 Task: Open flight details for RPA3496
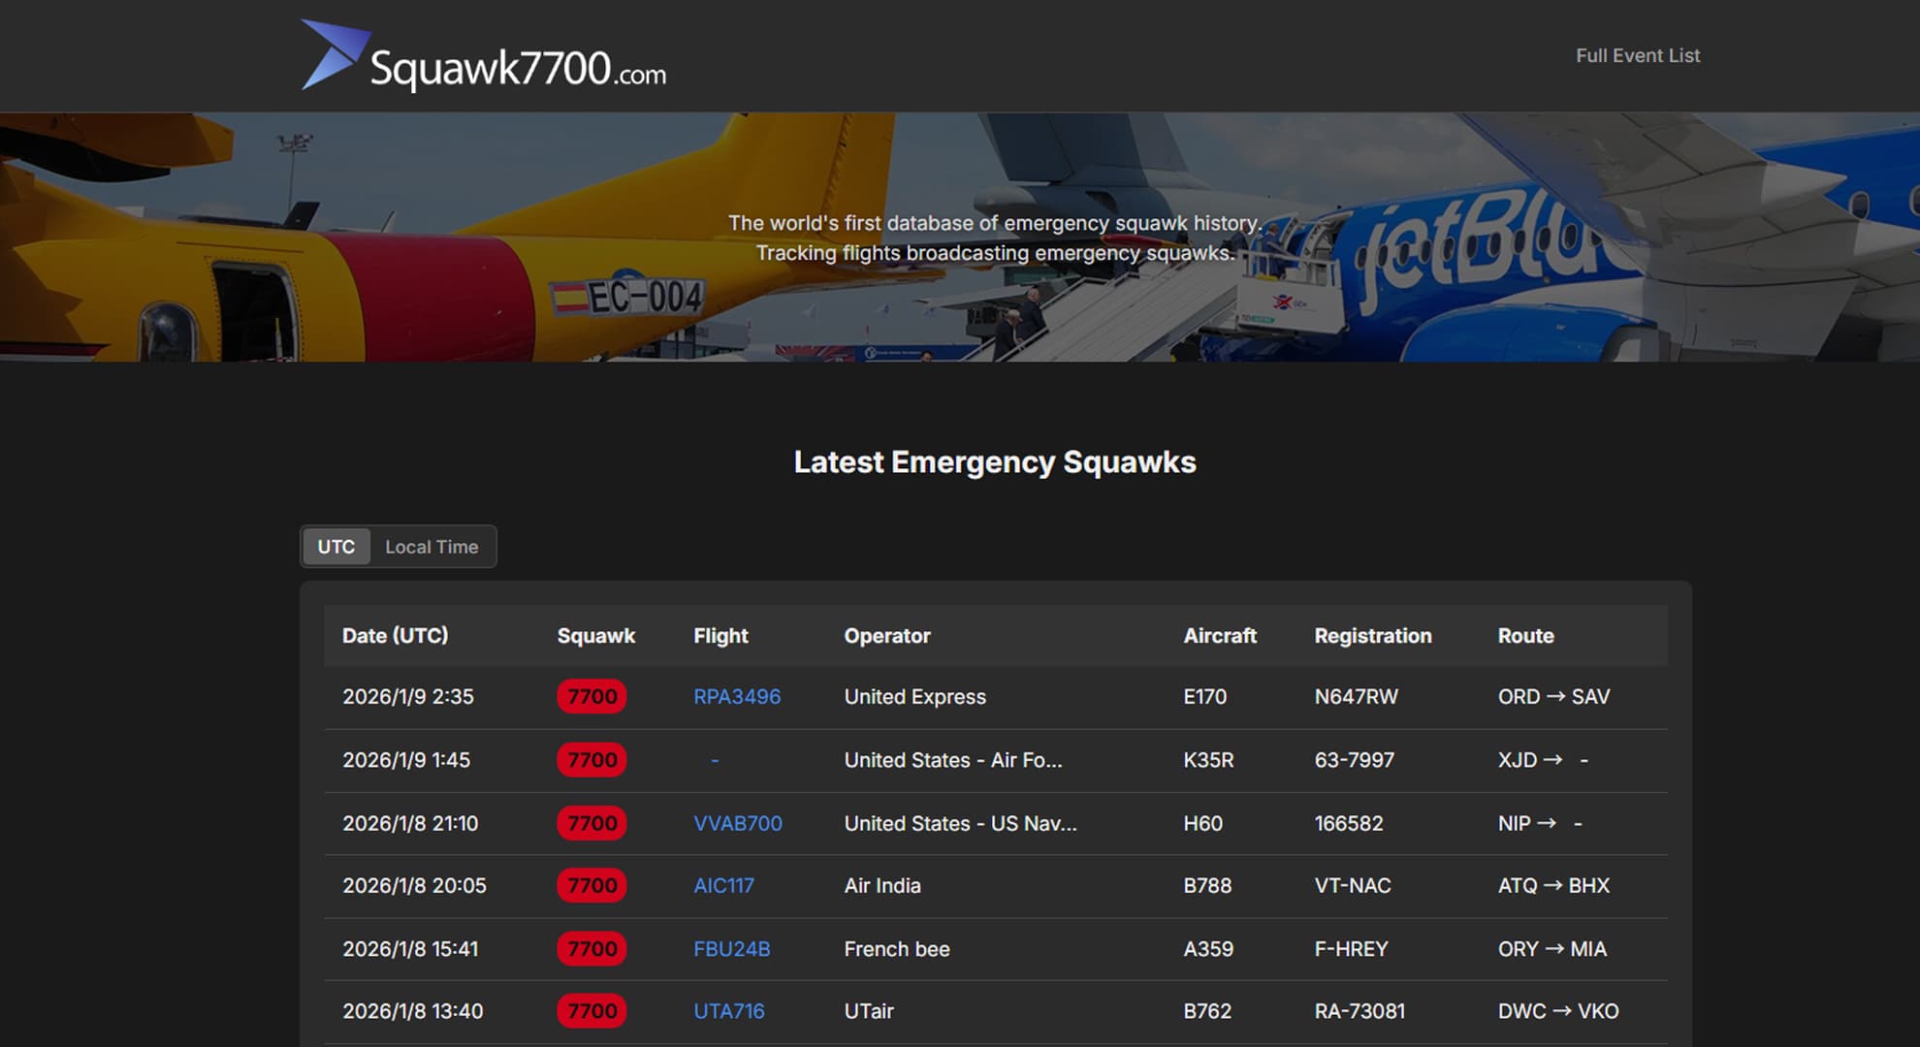[737, 696]
